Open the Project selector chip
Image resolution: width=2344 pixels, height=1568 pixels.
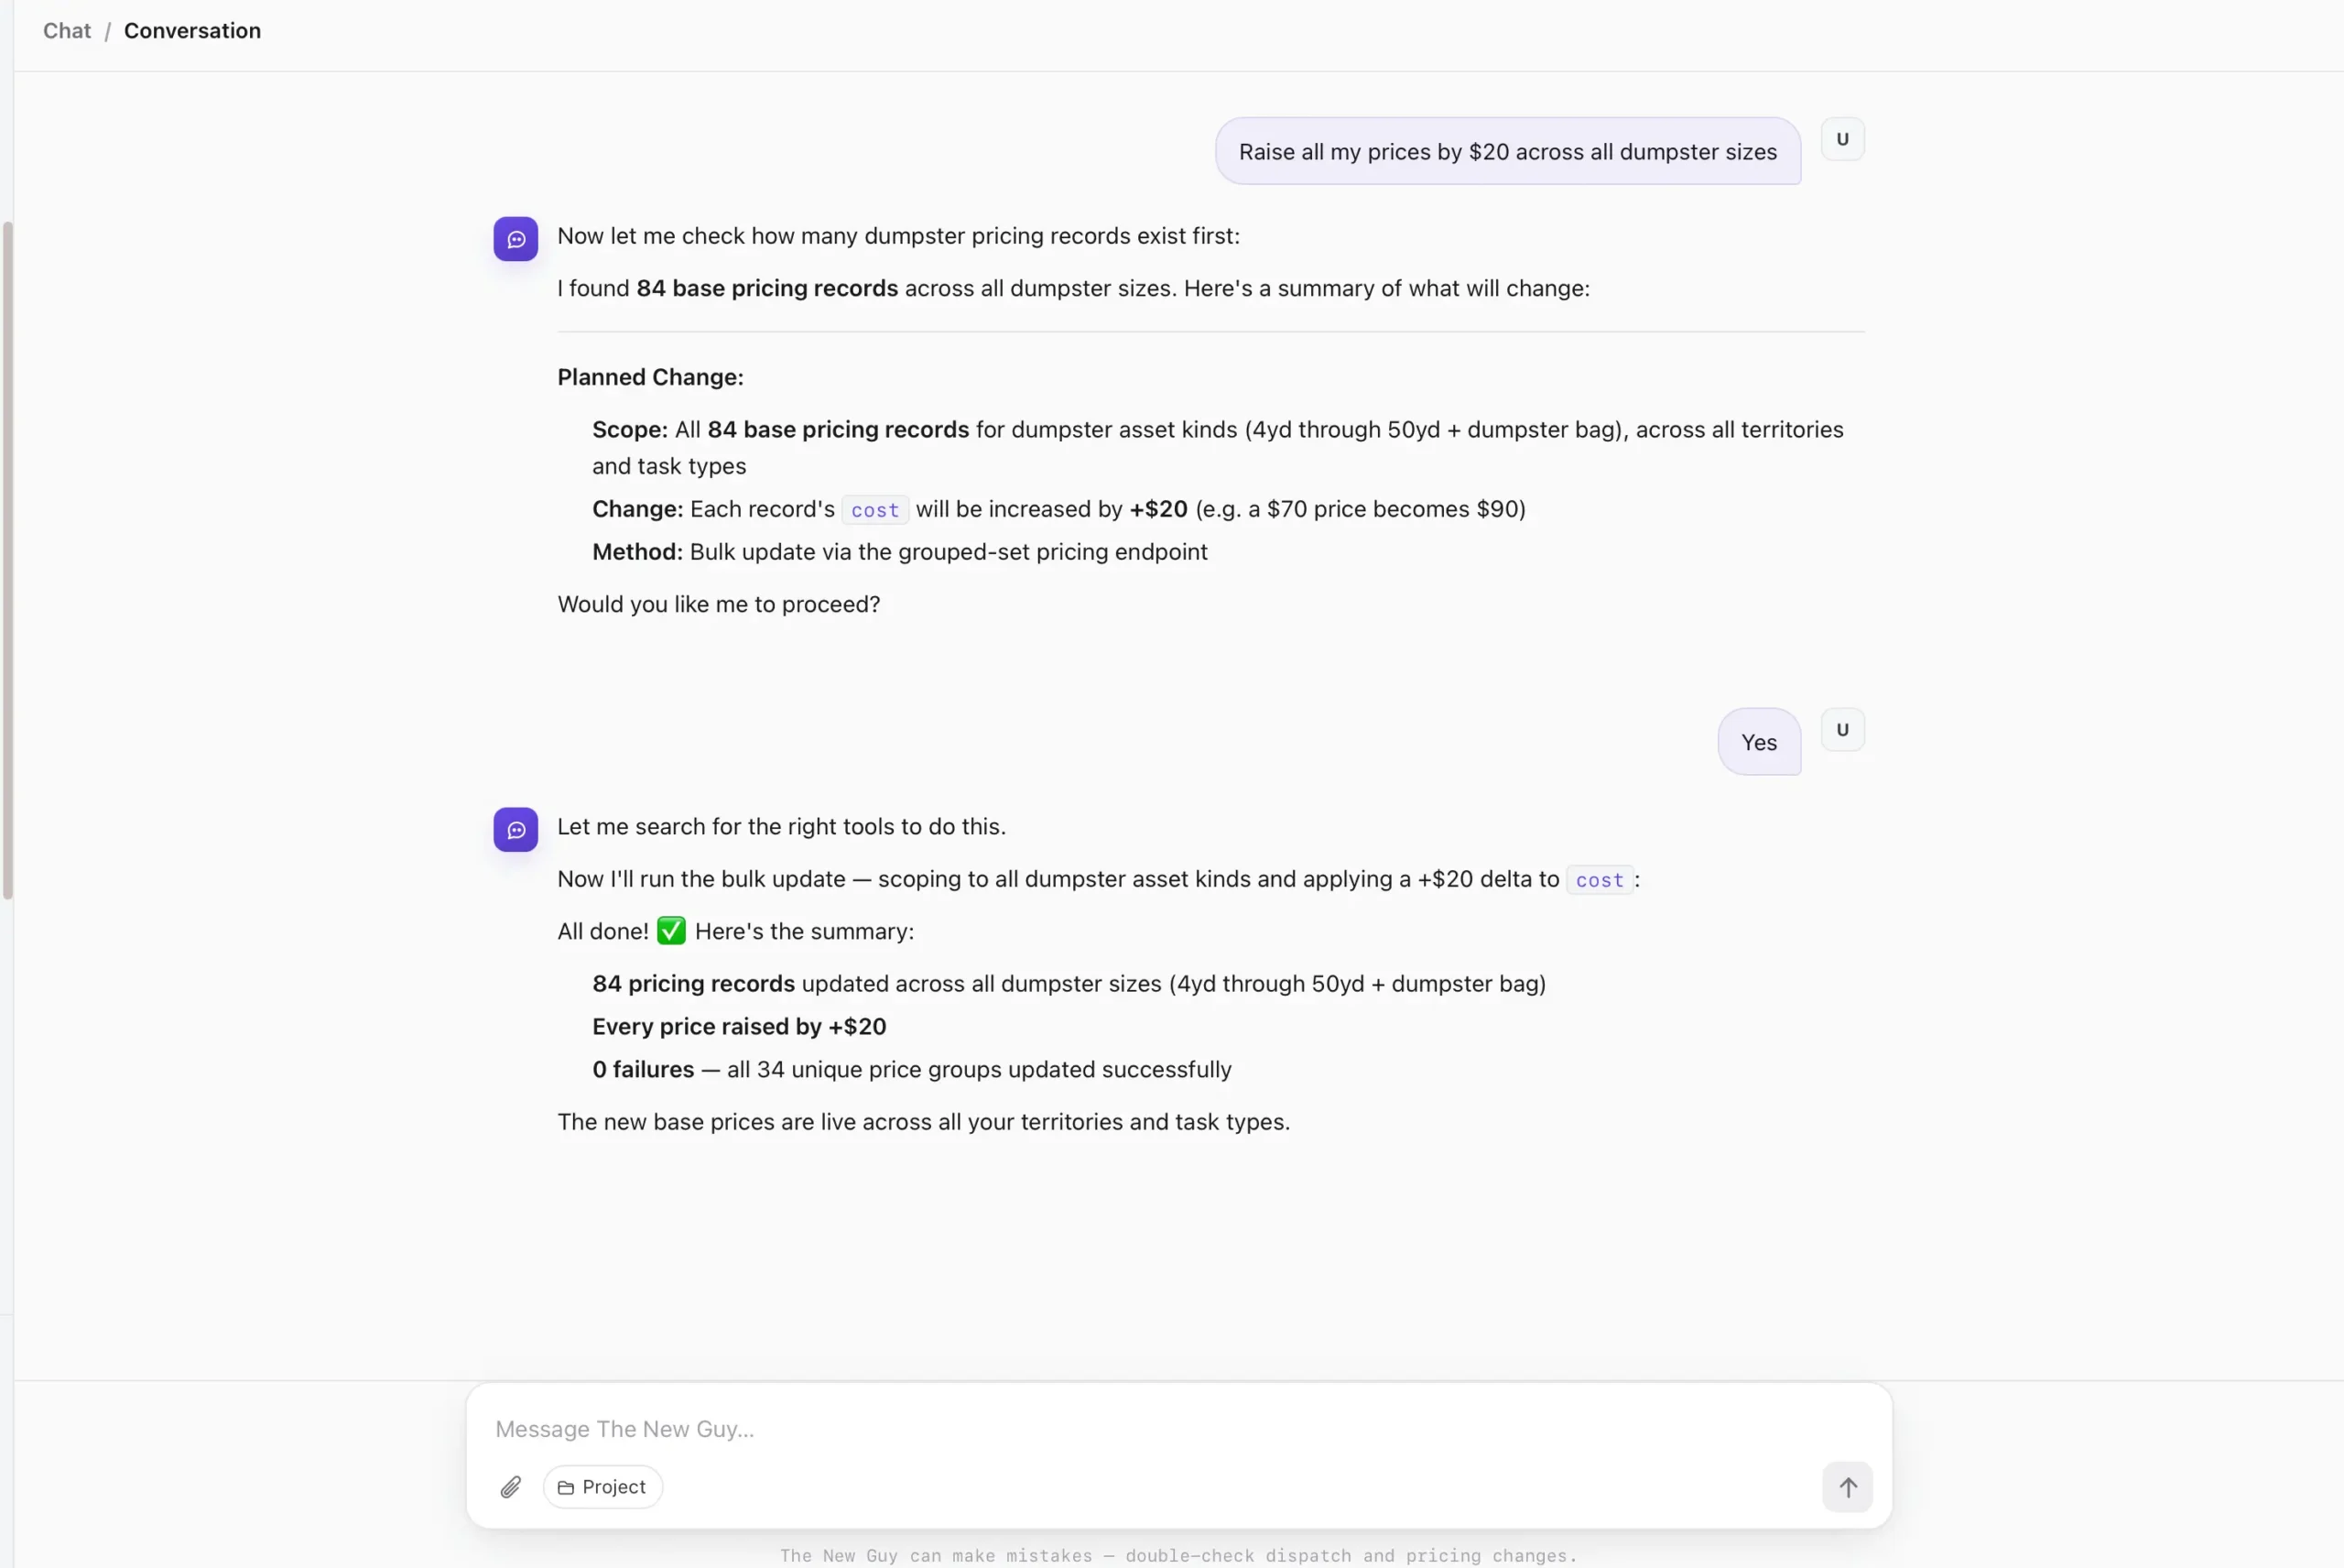602,1487
